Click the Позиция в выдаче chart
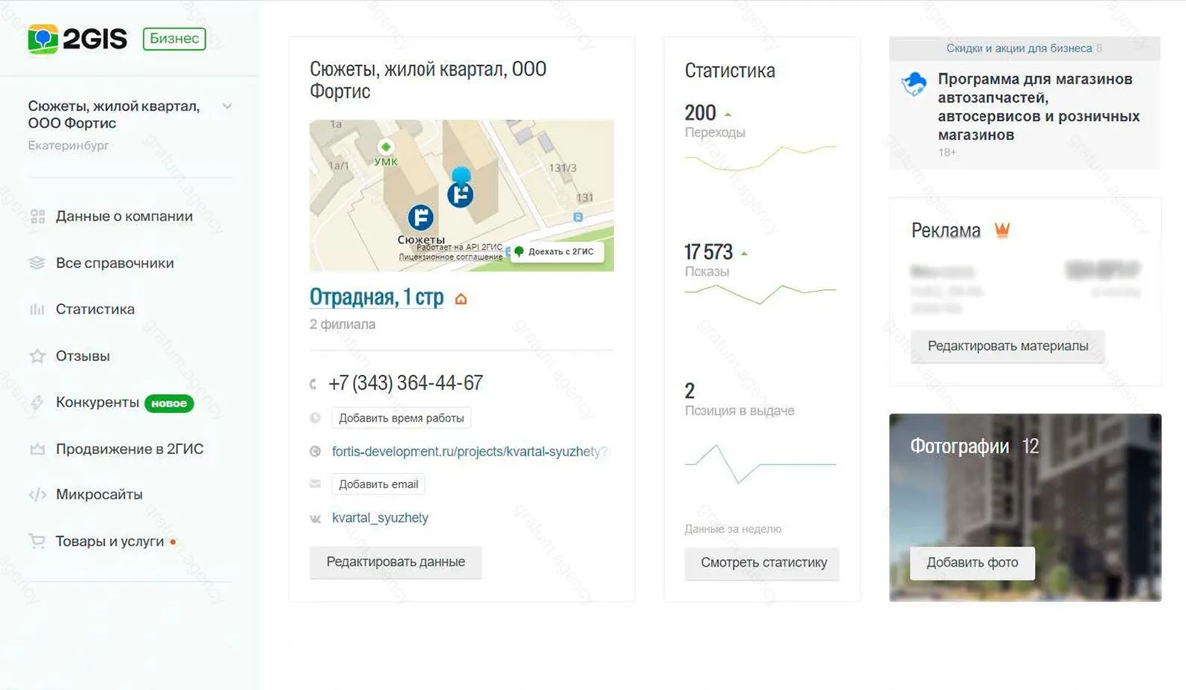Image resolution: width=1186 pixels, height=690 pixels. click(761, 464)
